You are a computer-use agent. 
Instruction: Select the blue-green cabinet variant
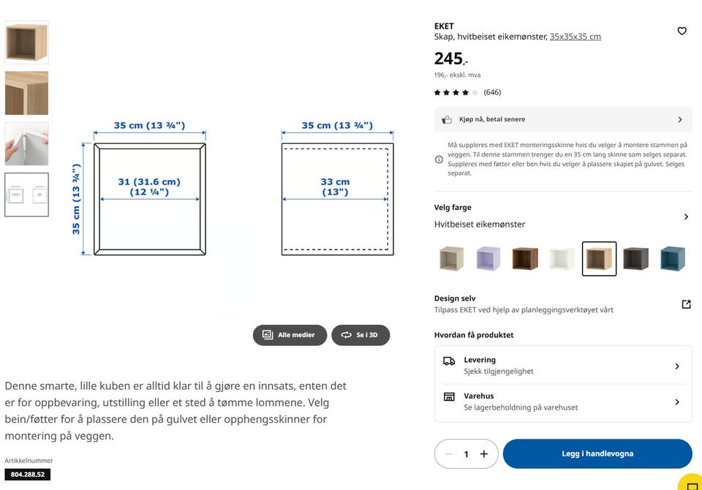point(672,258)
